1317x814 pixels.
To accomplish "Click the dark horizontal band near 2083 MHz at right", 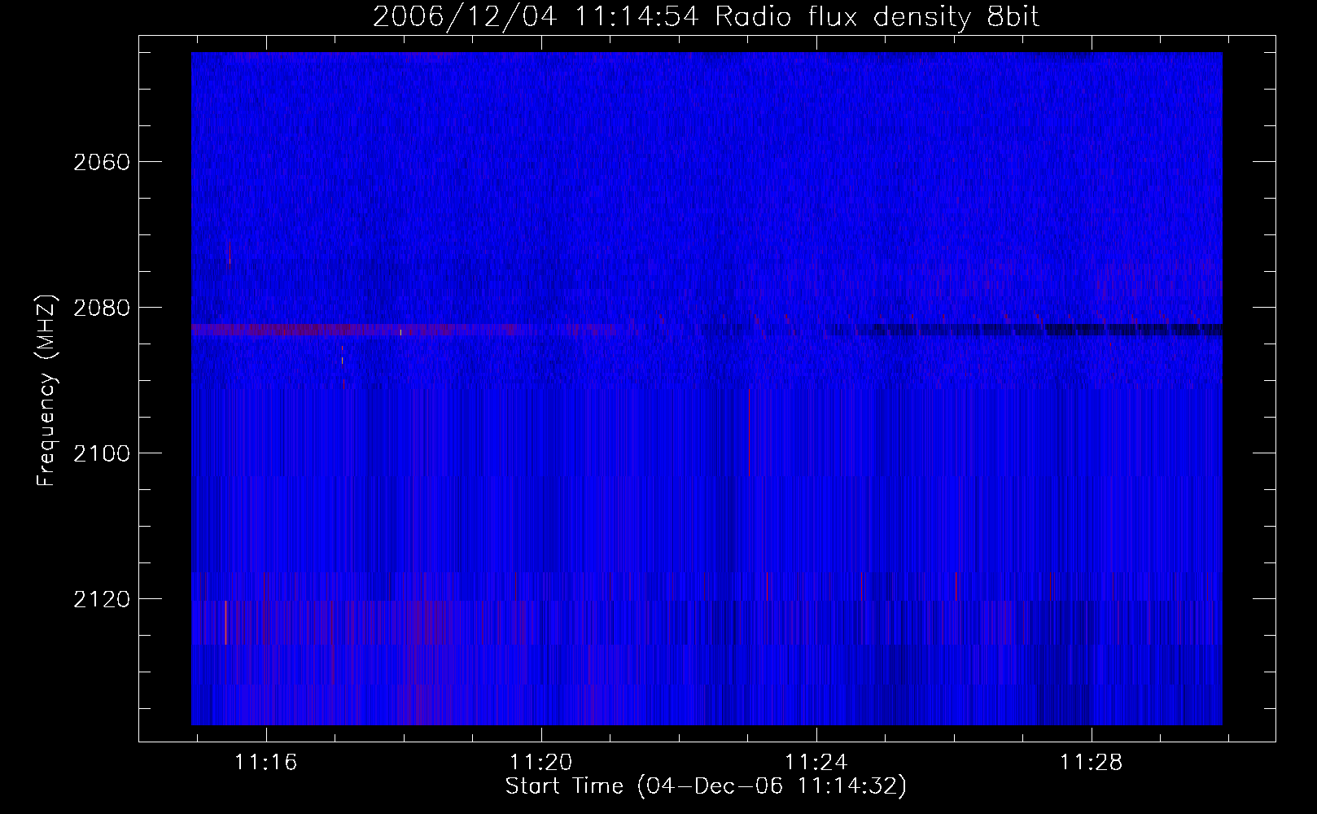I will pos(1046,330).
